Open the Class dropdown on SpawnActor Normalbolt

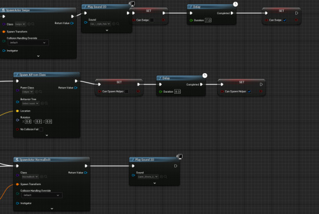point(30,177)
